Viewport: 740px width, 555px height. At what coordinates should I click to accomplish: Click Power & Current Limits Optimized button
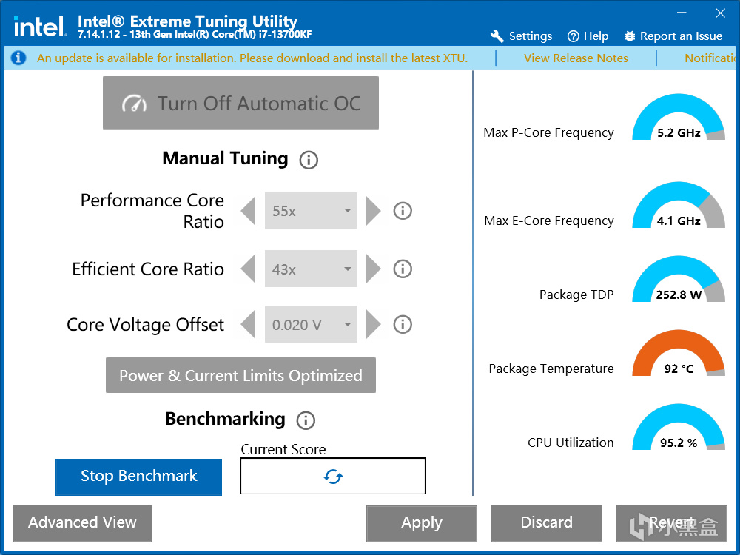coord(240,376)
